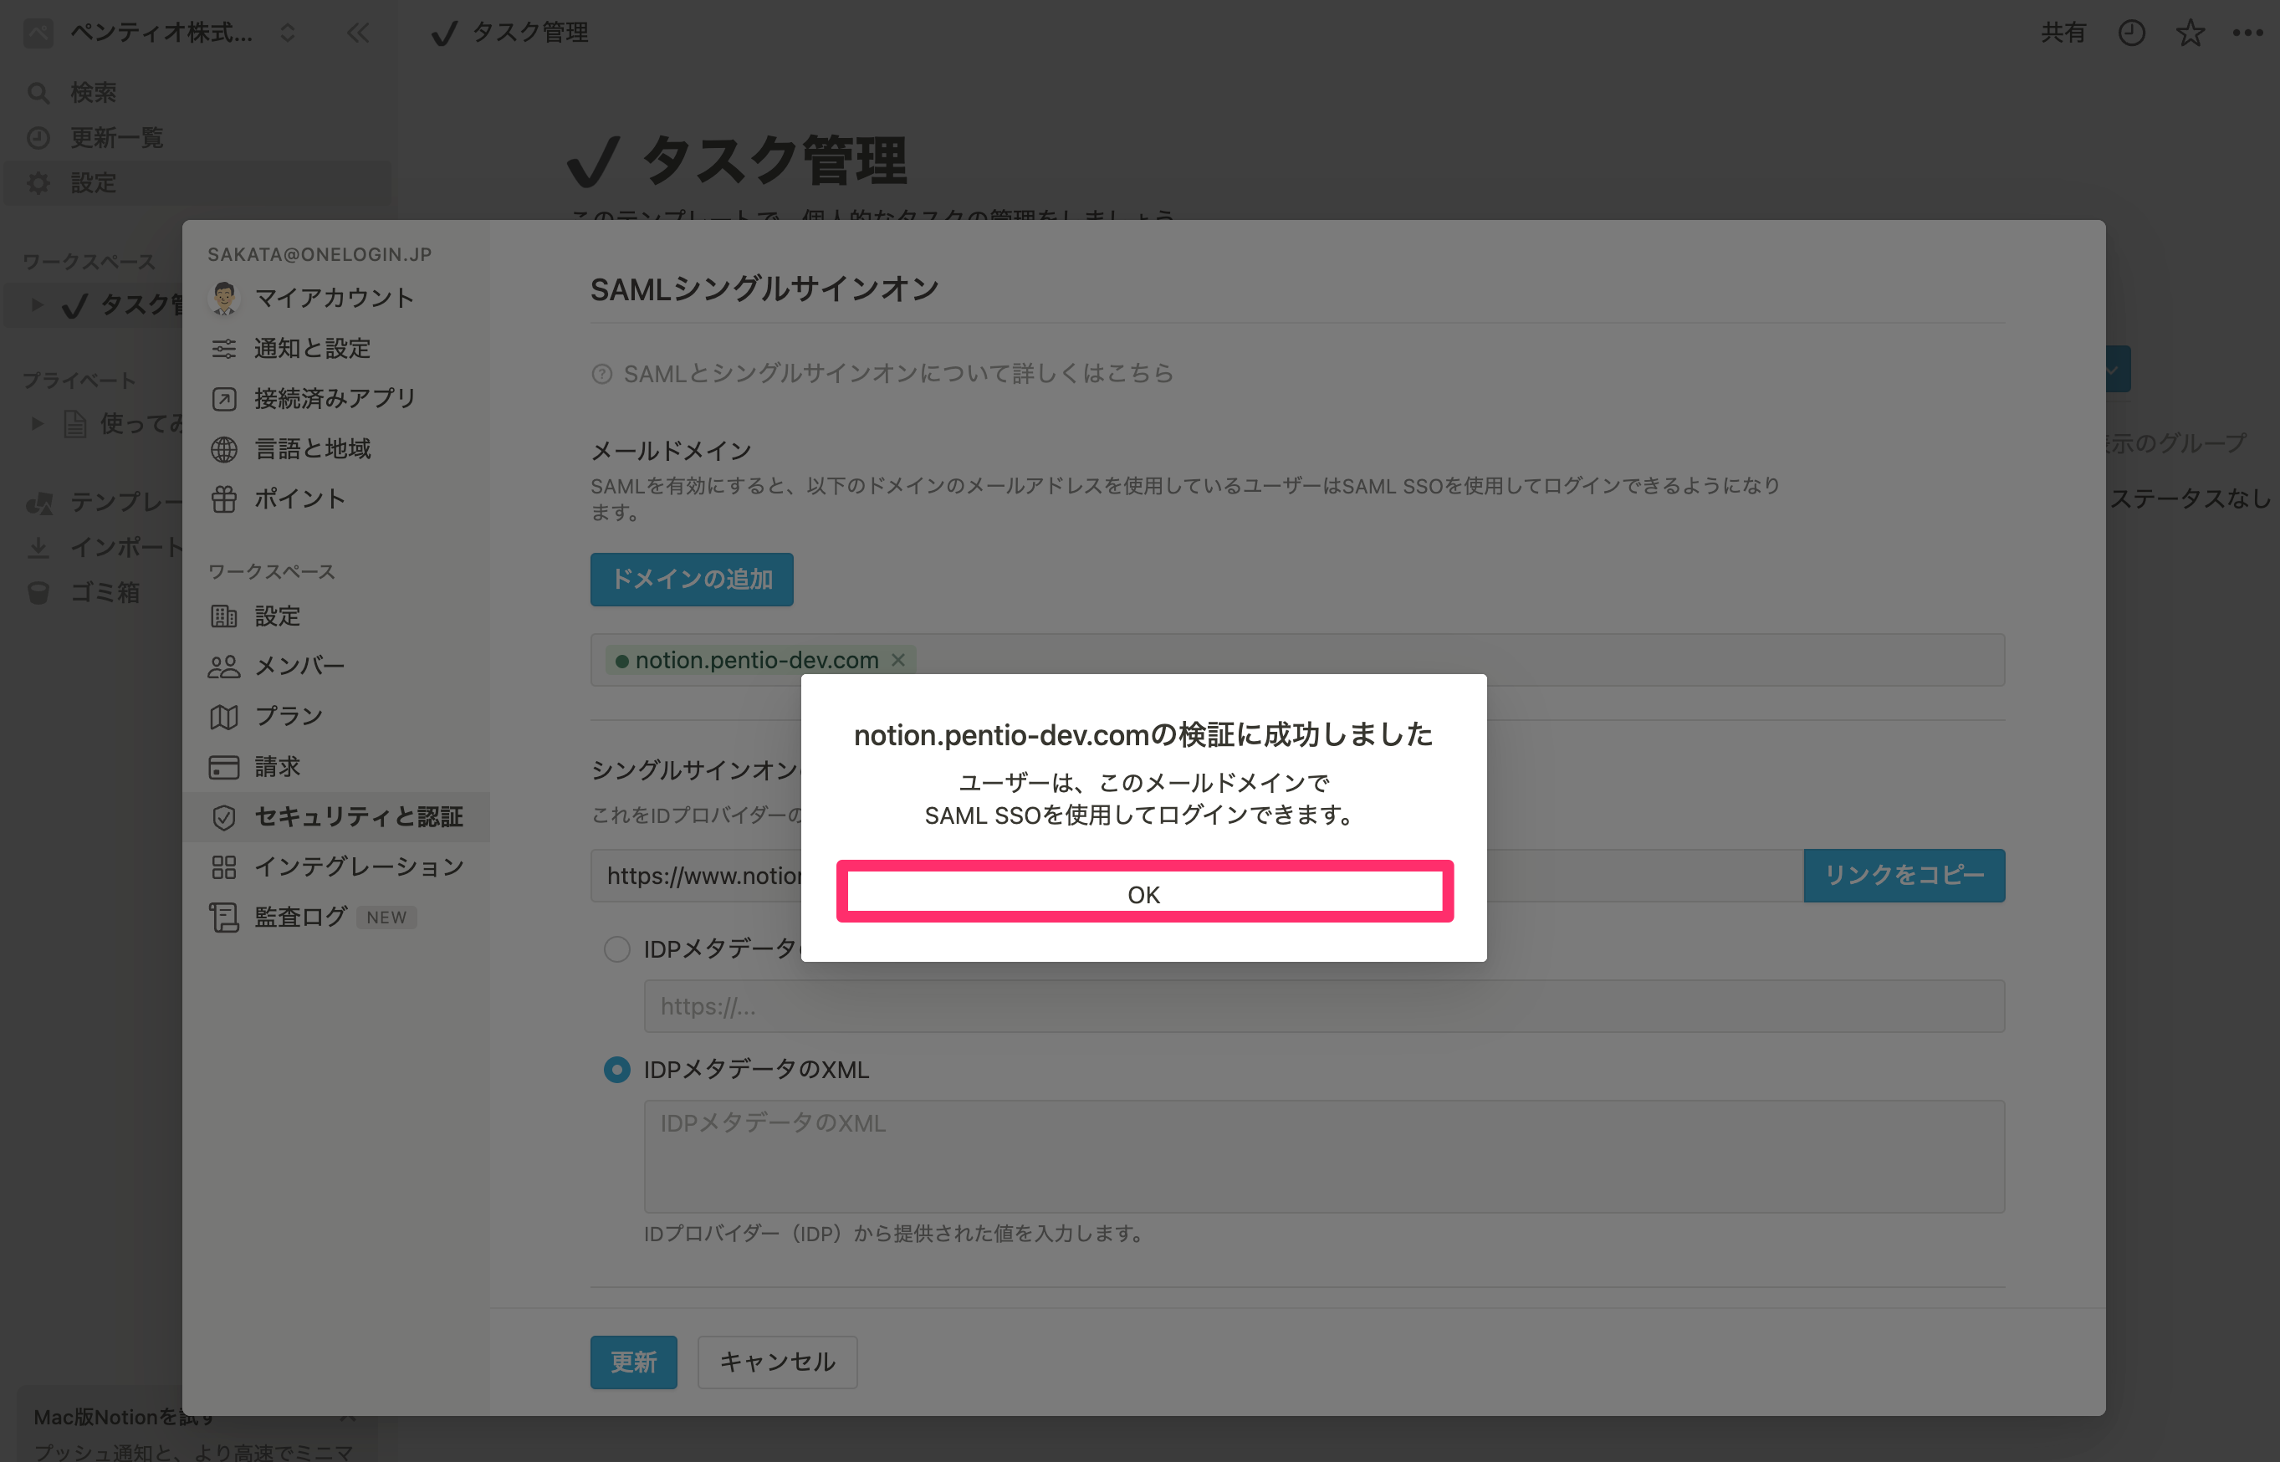Expand the タスク管理 page in sidebar tree

coord(37,304)
